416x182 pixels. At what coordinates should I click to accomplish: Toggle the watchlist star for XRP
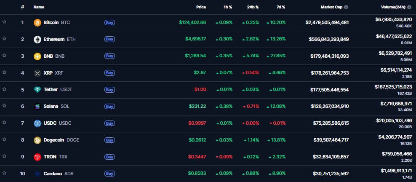pos(4,72)
